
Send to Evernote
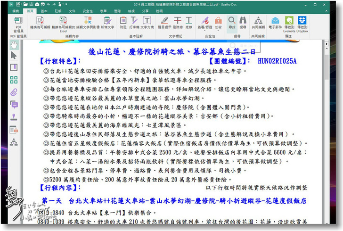pyautogui.click(x=289, y=25)
